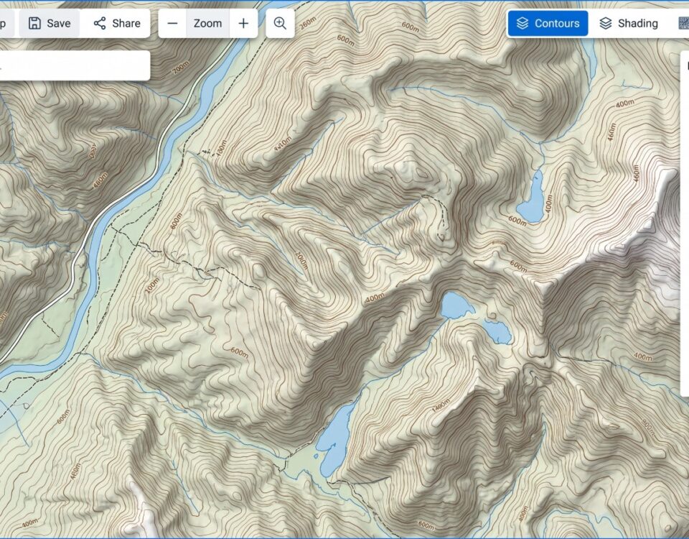
Task: Save the current map
Action: click(x=50, y=23)
